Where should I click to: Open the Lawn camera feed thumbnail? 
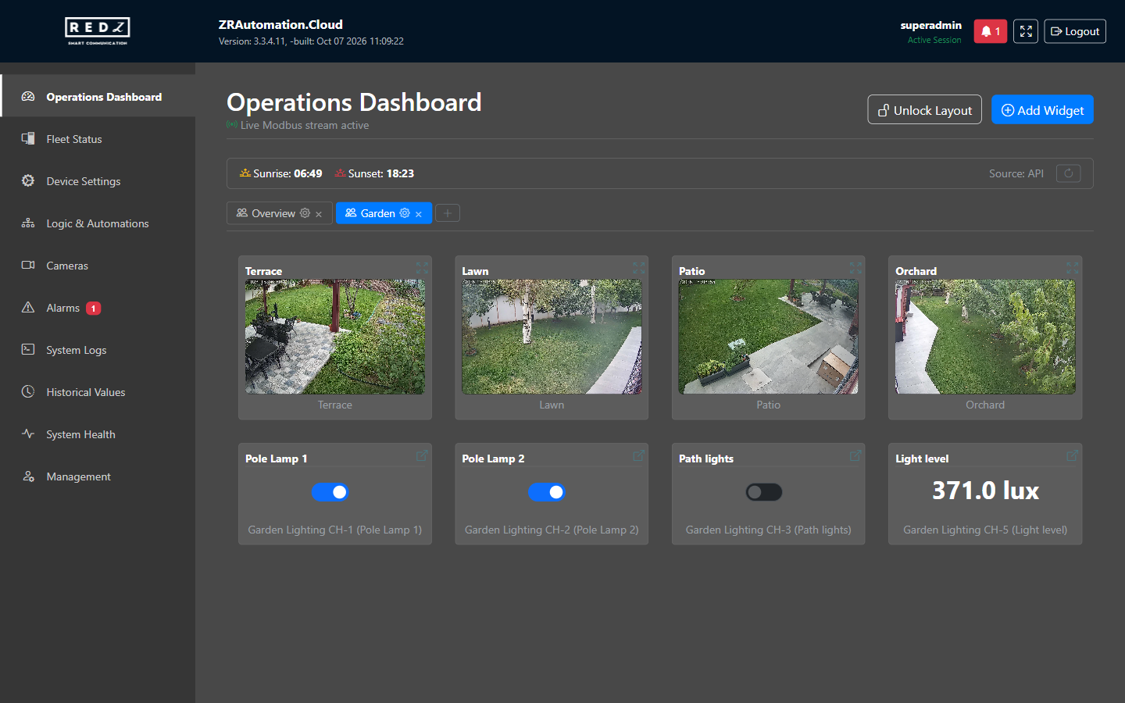pyautogui.click(x=552, y=337)
